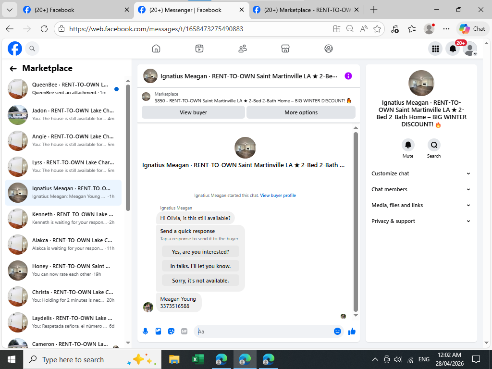Viewport: 492px width, 369px height.
Task: Open the Marketplace storefront icon
Action: point(285,49)
